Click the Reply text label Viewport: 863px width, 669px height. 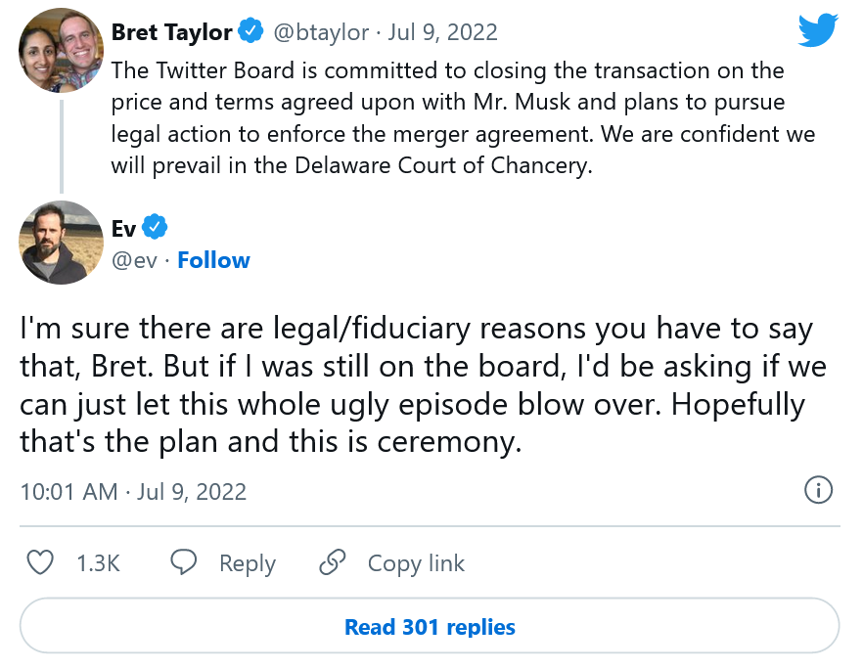(x=248, y=564)
